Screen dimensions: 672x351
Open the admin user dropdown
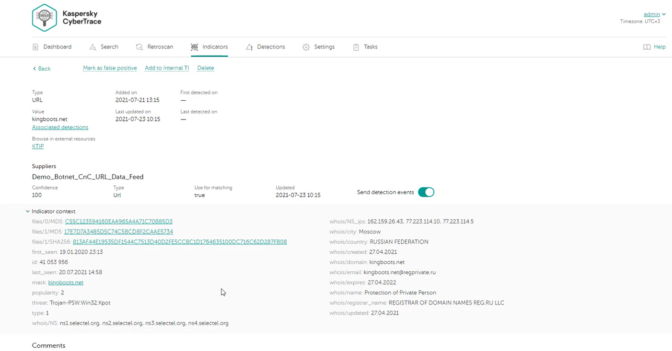(x=664, y=14)
